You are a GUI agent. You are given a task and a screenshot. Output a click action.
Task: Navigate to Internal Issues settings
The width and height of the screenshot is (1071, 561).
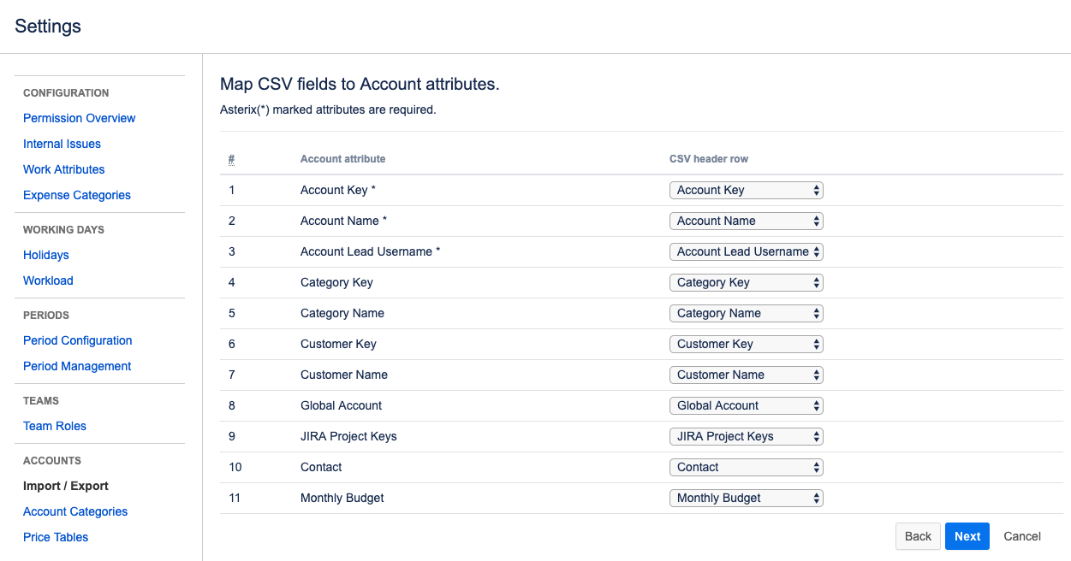(x=62, y=144)
